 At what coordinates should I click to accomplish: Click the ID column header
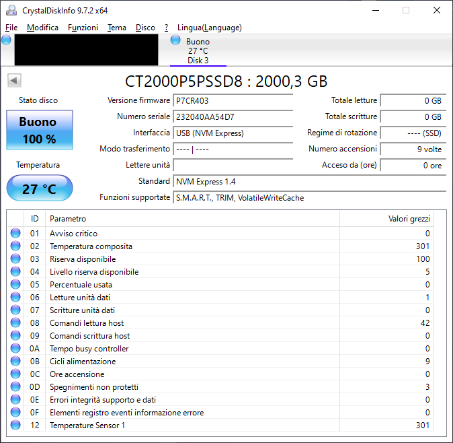click(34, 219)
